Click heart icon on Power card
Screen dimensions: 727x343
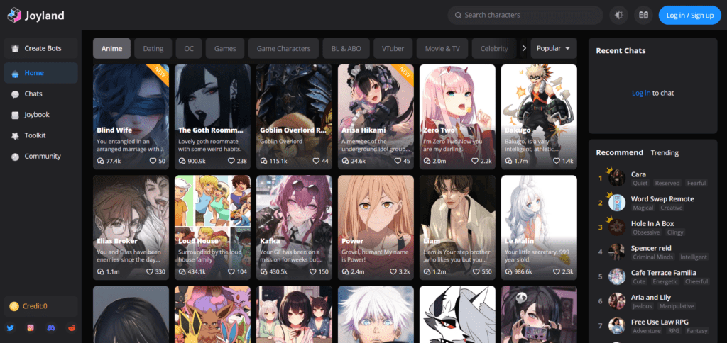(x=393, y=271)
